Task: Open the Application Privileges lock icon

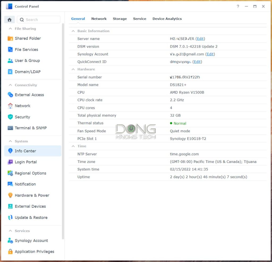Action: [10, 251]
